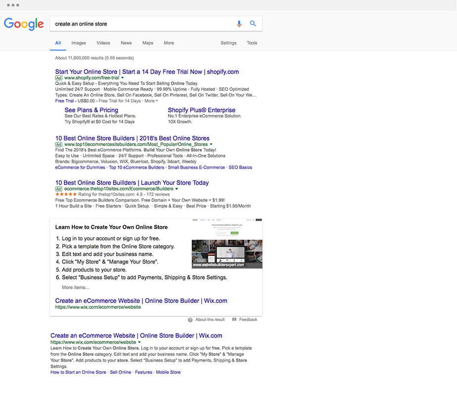Expand arrow next to shopify.com/free-trial URL
The width and height of the screenshot is (457, 394).
(x=123, y=78)
